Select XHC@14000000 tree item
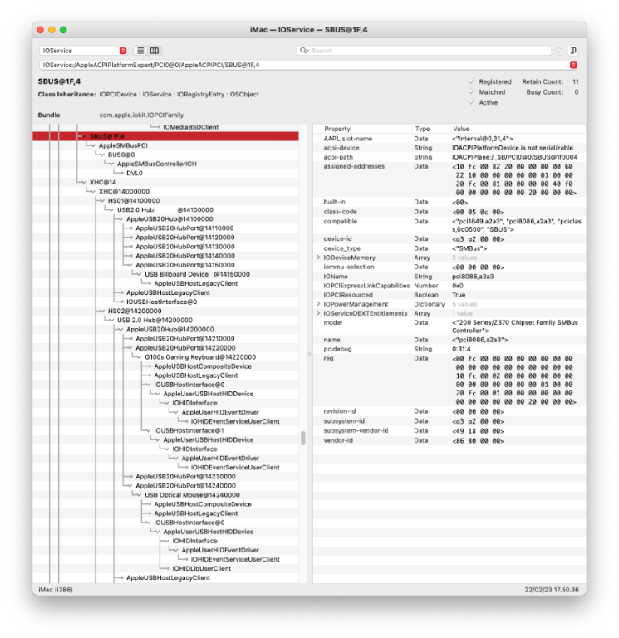The height and width of the screenshot is (638, 619). (124, 191)
